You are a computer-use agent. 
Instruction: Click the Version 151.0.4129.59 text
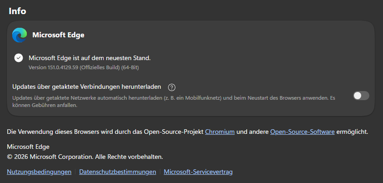(x=84, y=67)
